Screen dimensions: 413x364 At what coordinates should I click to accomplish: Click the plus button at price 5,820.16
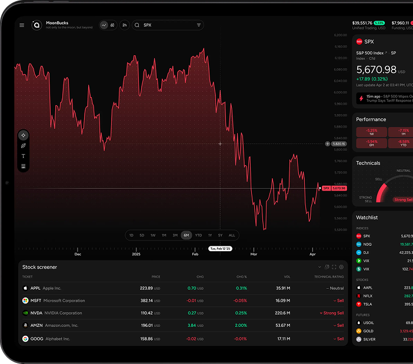[x=327, y=143]
